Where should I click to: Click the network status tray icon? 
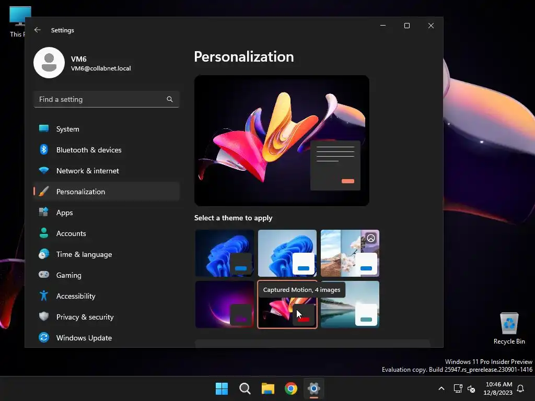click(x=458, y=388)
